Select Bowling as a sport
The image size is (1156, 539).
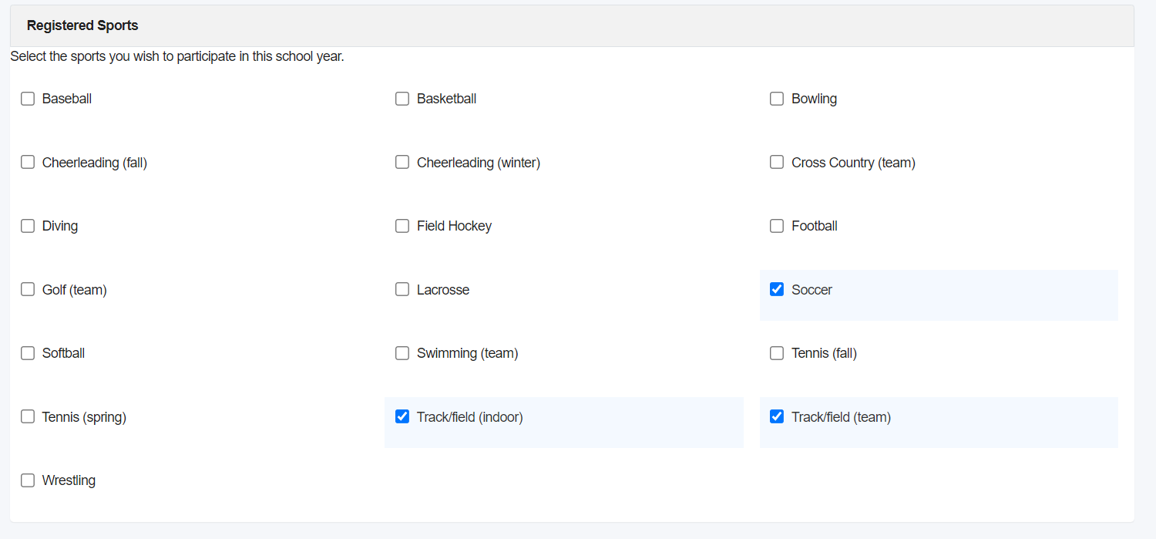(776, 98)
